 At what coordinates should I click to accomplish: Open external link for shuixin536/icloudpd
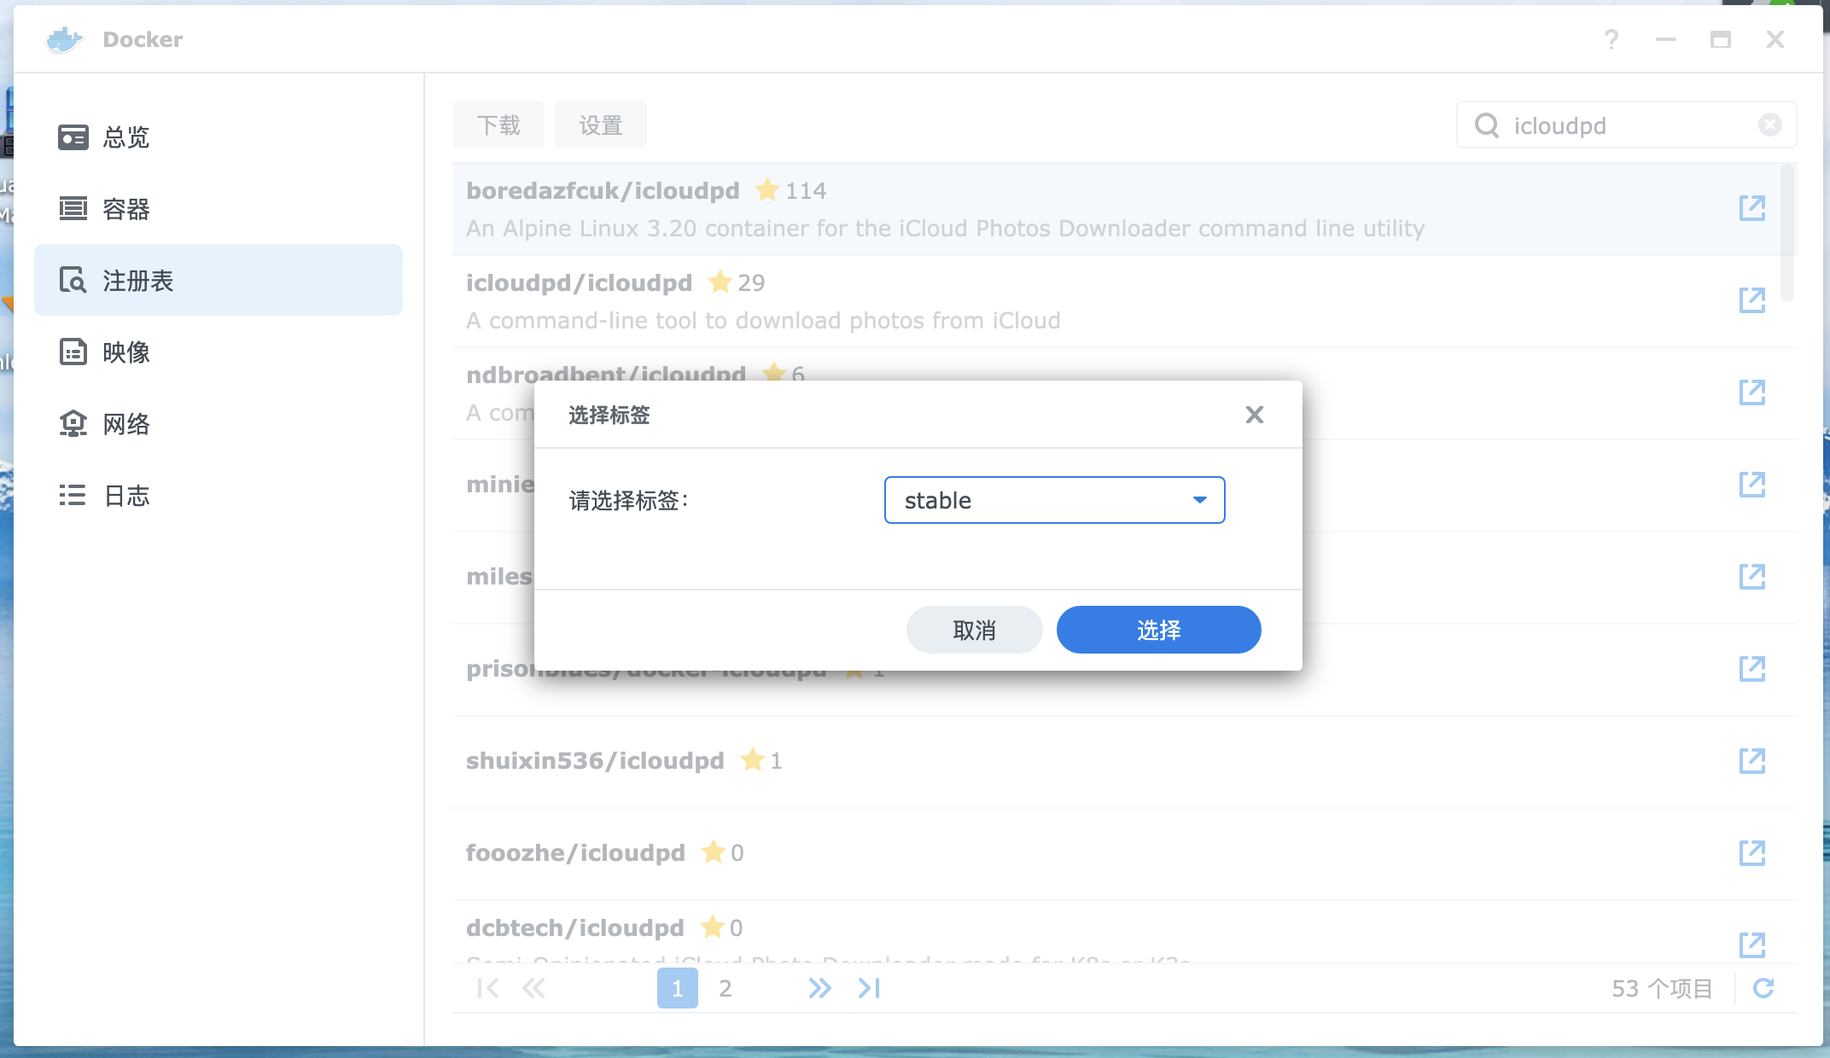pos(1752,761)
